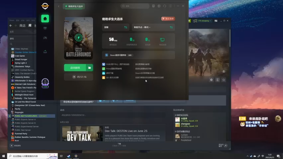Open the Steam访问异常解决方案 link

(x=145, y=73)
